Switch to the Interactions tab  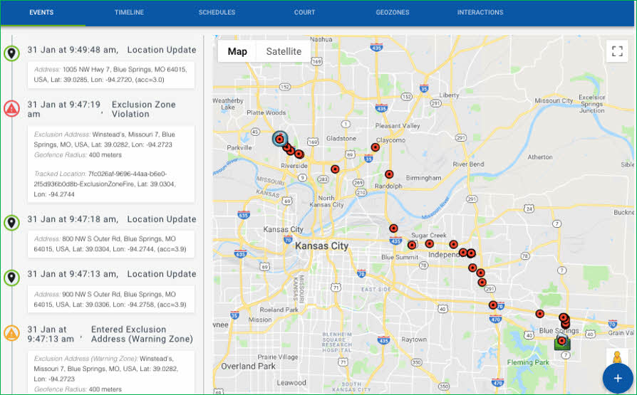(480, 12)
